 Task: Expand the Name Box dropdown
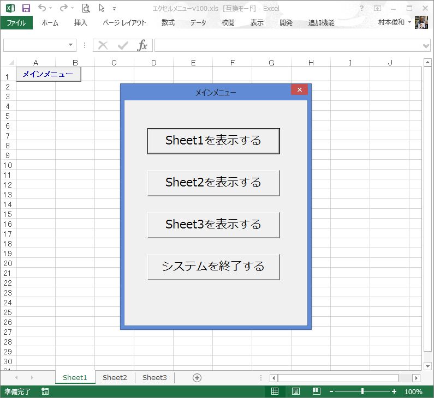pos(72,45)
